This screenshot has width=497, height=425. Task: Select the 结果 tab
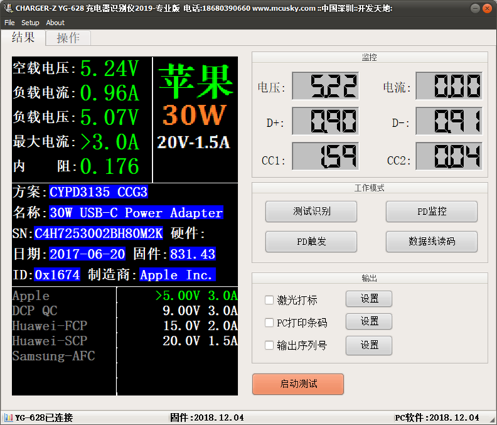pos(23,38)
